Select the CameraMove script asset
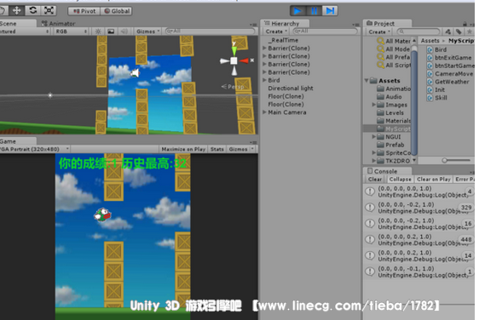The height and width of the screenshot is (320, 479). [x=450, y=73]
